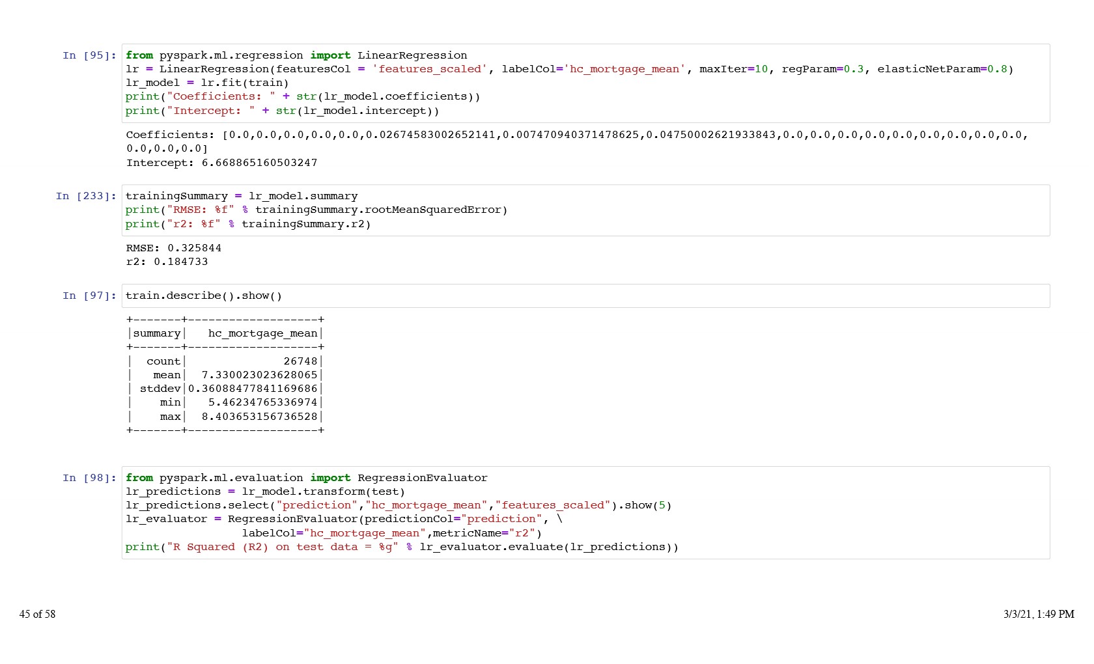
Task: Click the RegressionEvaluator import line
Action: coord(306,478)
